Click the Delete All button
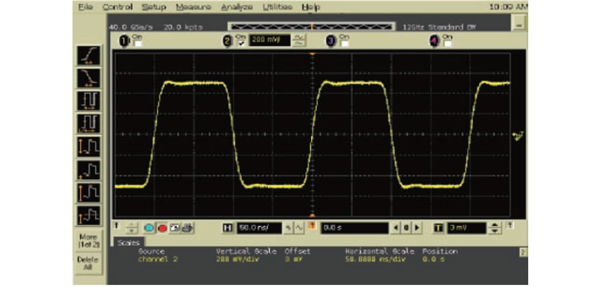Image resolution: width=611 pixels, height=287 pixels. pos(89,263)
